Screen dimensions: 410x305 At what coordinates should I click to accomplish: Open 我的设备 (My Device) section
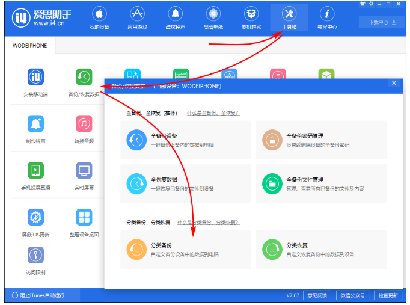tap(99, 18)
